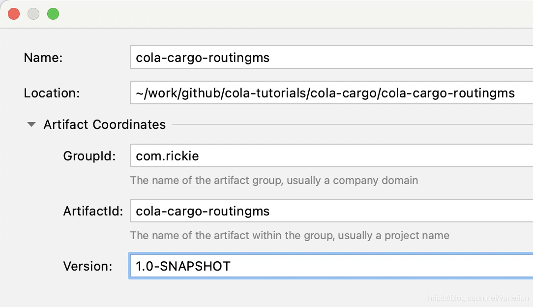Click the artifact group company domain hint

tap(274, 180)
